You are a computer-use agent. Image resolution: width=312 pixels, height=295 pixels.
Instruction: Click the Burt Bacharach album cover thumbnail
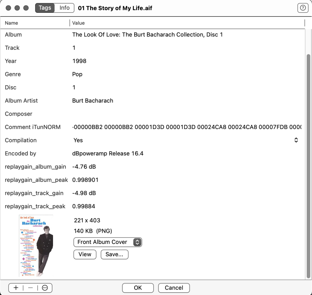(36, 246)
